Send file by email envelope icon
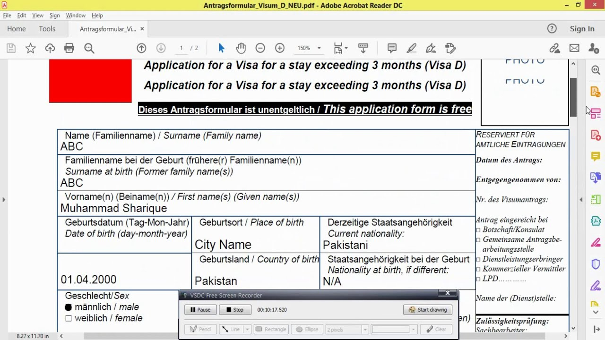This screenshot has height=340, width=605. 574,48
